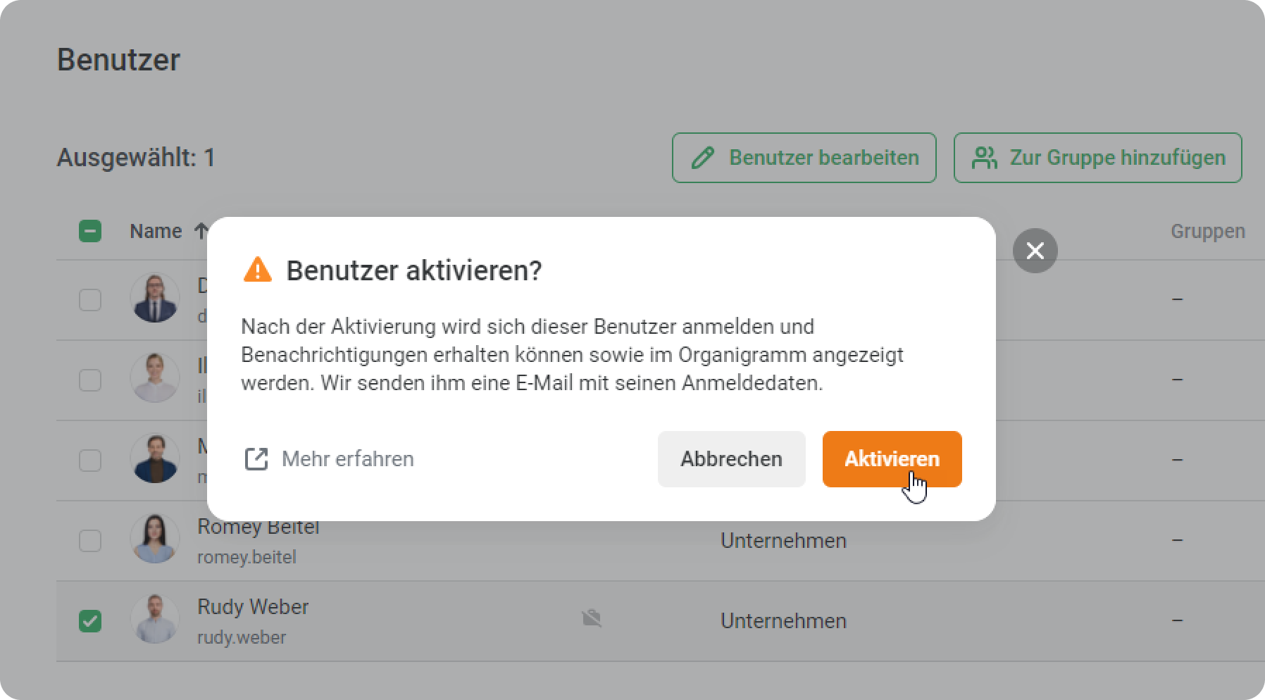The image size is (1265, 700).
Task: Click the crossed-out briefcase icon for Rudy Weber
Action: point(592,619)
